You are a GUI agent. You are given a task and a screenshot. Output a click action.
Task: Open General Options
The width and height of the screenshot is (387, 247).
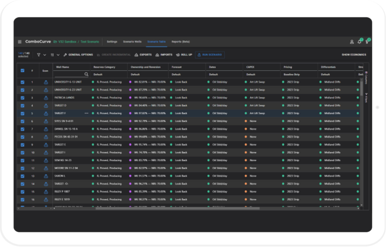pyautogui.click(x=78, y=55)
